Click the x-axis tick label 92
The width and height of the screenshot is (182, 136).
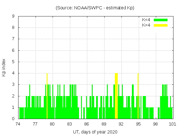pyautogui.click(x=121, y=124)
